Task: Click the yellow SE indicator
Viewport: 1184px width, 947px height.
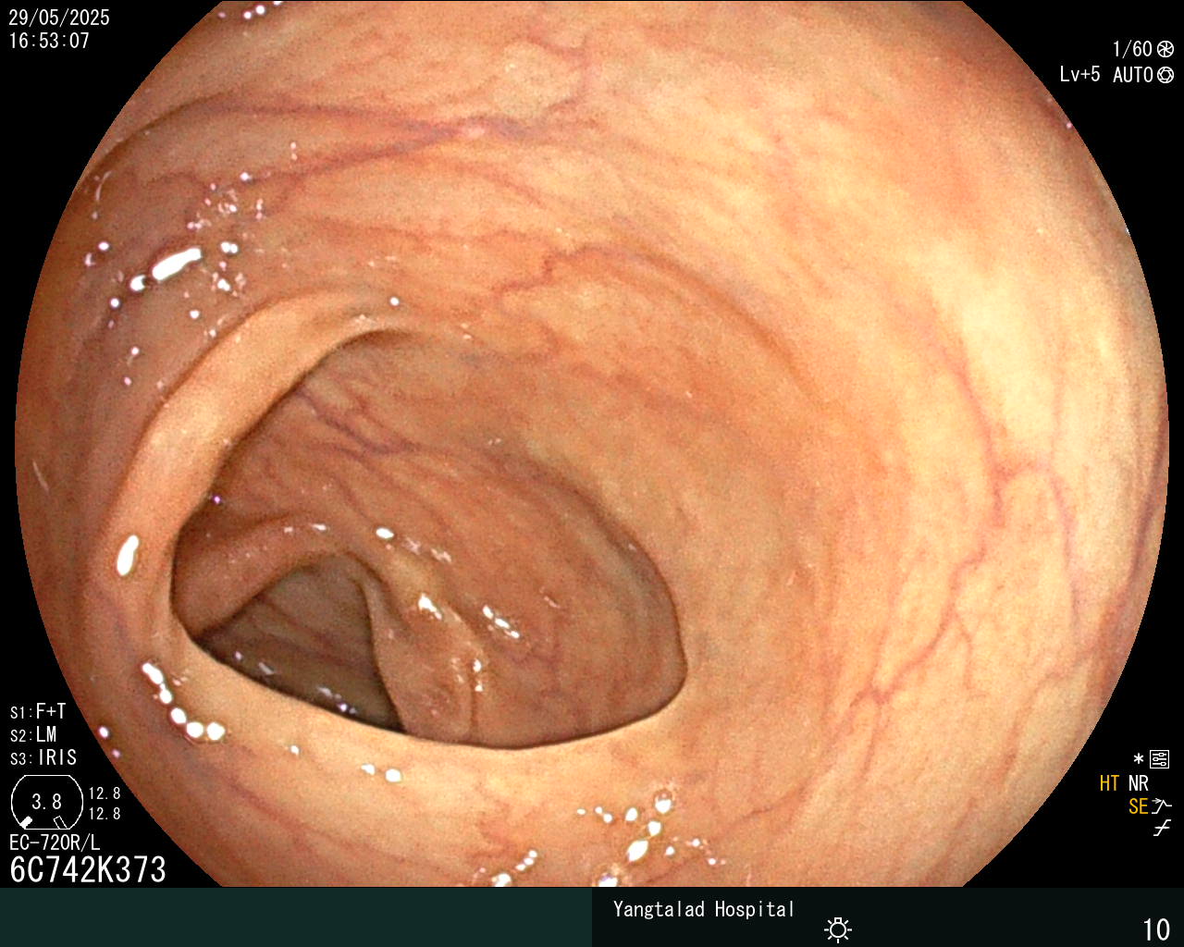Action: point(1139,807)
